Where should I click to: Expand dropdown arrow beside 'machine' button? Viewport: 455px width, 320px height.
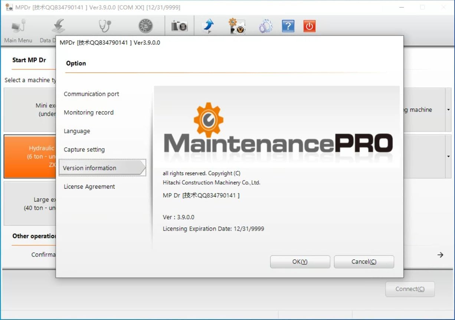coord(448,110)
